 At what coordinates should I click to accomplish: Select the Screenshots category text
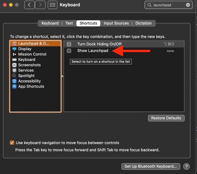(x=29, y=65)
